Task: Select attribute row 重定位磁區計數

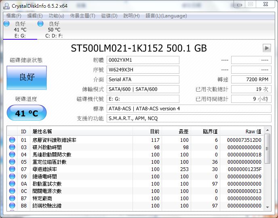Action: tap(135, 162)
